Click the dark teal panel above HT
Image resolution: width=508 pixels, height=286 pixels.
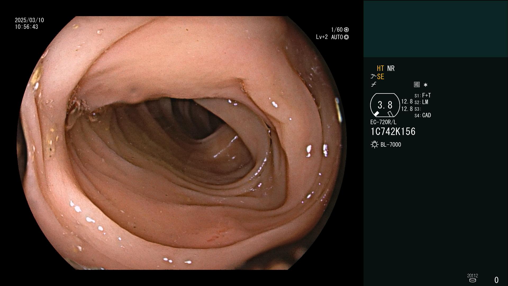click(436, 29)
